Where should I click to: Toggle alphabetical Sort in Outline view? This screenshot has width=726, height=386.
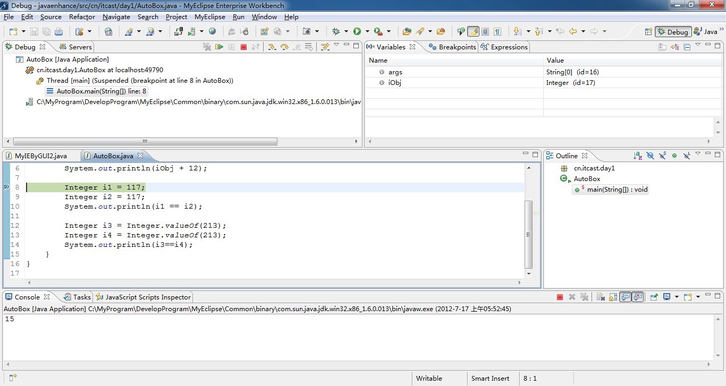pyautogui.click(x=637, y=156)
